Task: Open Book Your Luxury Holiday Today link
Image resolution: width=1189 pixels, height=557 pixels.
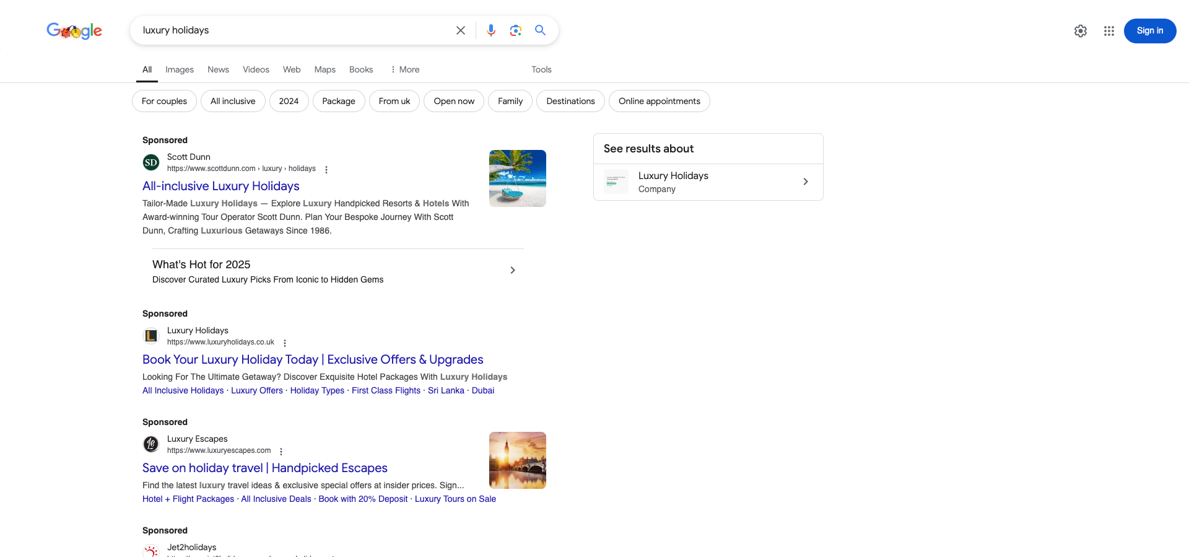Action: click(313, 359)
